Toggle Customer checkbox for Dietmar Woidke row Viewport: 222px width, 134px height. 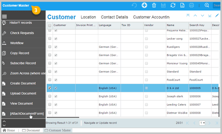[56, 113]
